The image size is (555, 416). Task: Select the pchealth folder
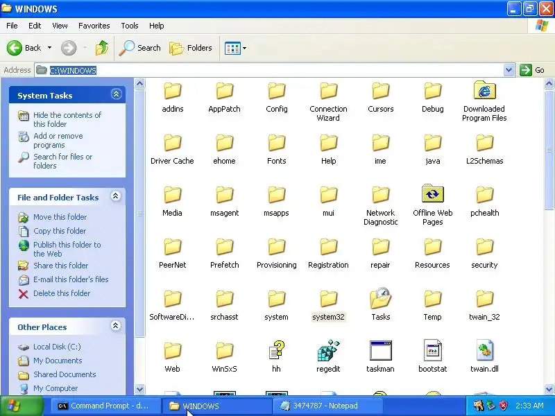(484, 195)
